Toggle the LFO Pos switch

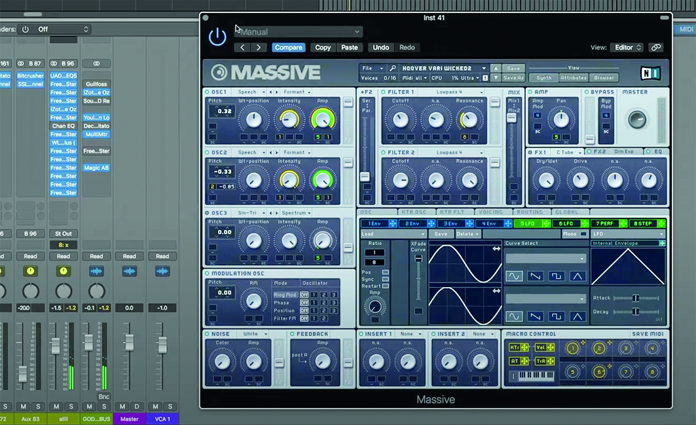click(x=385, y=272)
